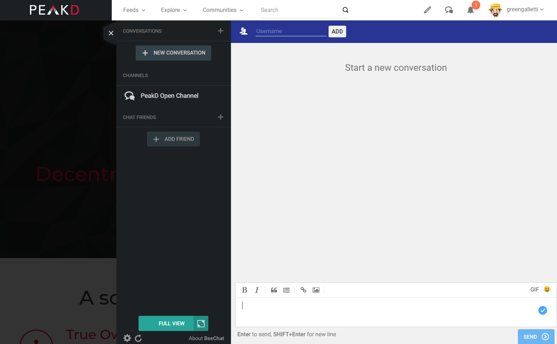Click the Add Friend button

coord(173,139)
